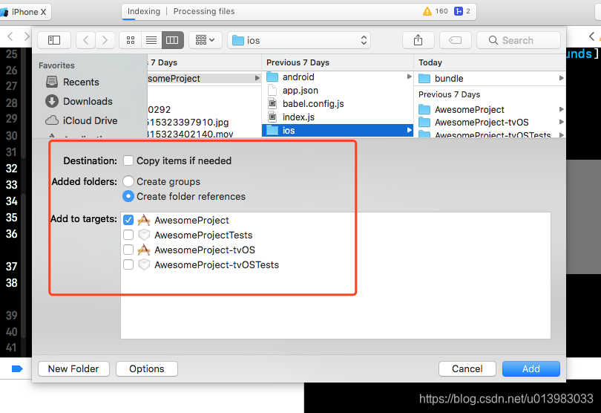Click the Edit Tags icon
This screenshot has width=601, height=413.
pos(456,40)
